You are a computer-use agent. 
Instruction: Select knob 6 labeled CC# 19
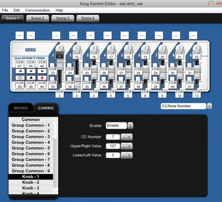[x=145, y=55]
